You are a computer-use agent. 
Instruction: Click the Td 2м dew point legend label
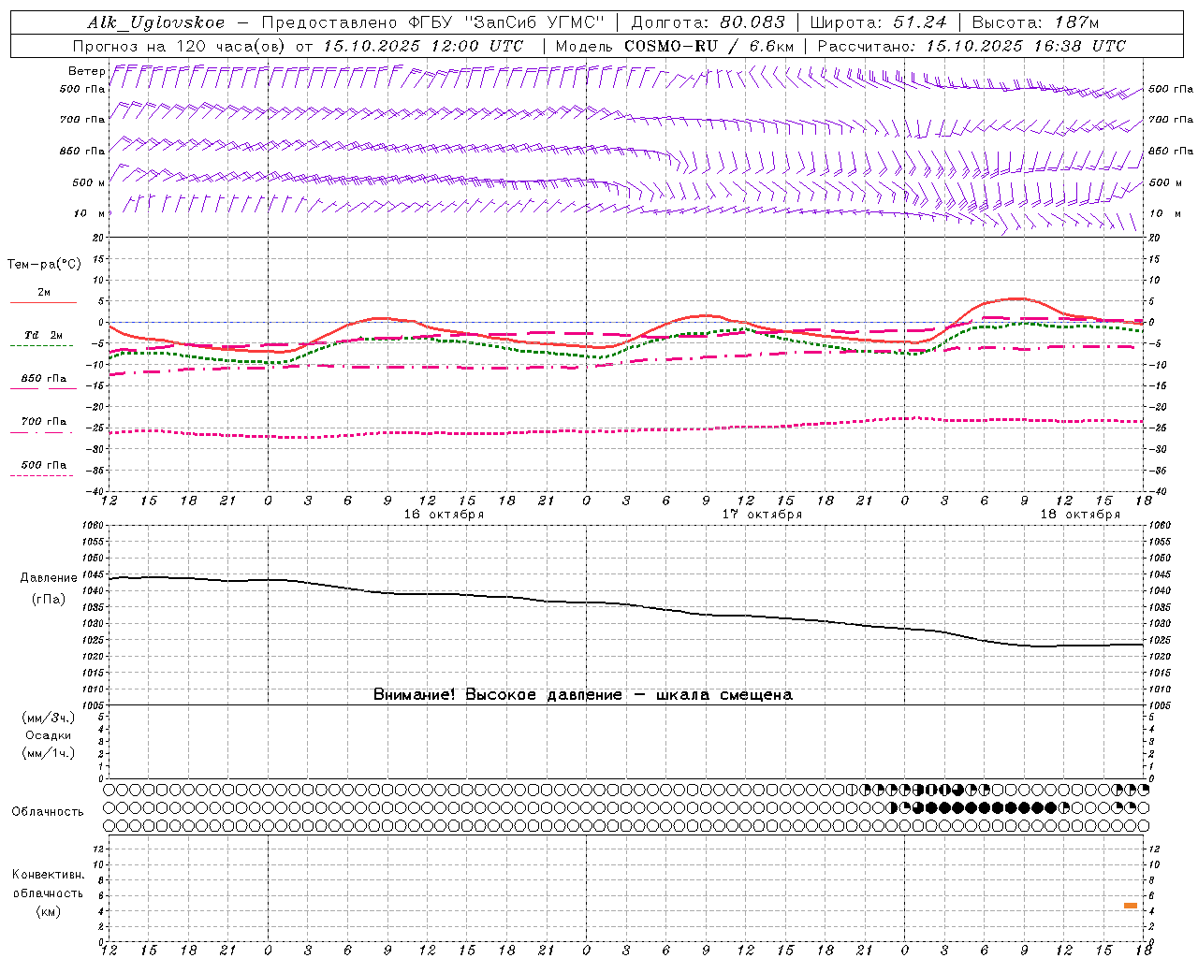[x=43, y=335]
